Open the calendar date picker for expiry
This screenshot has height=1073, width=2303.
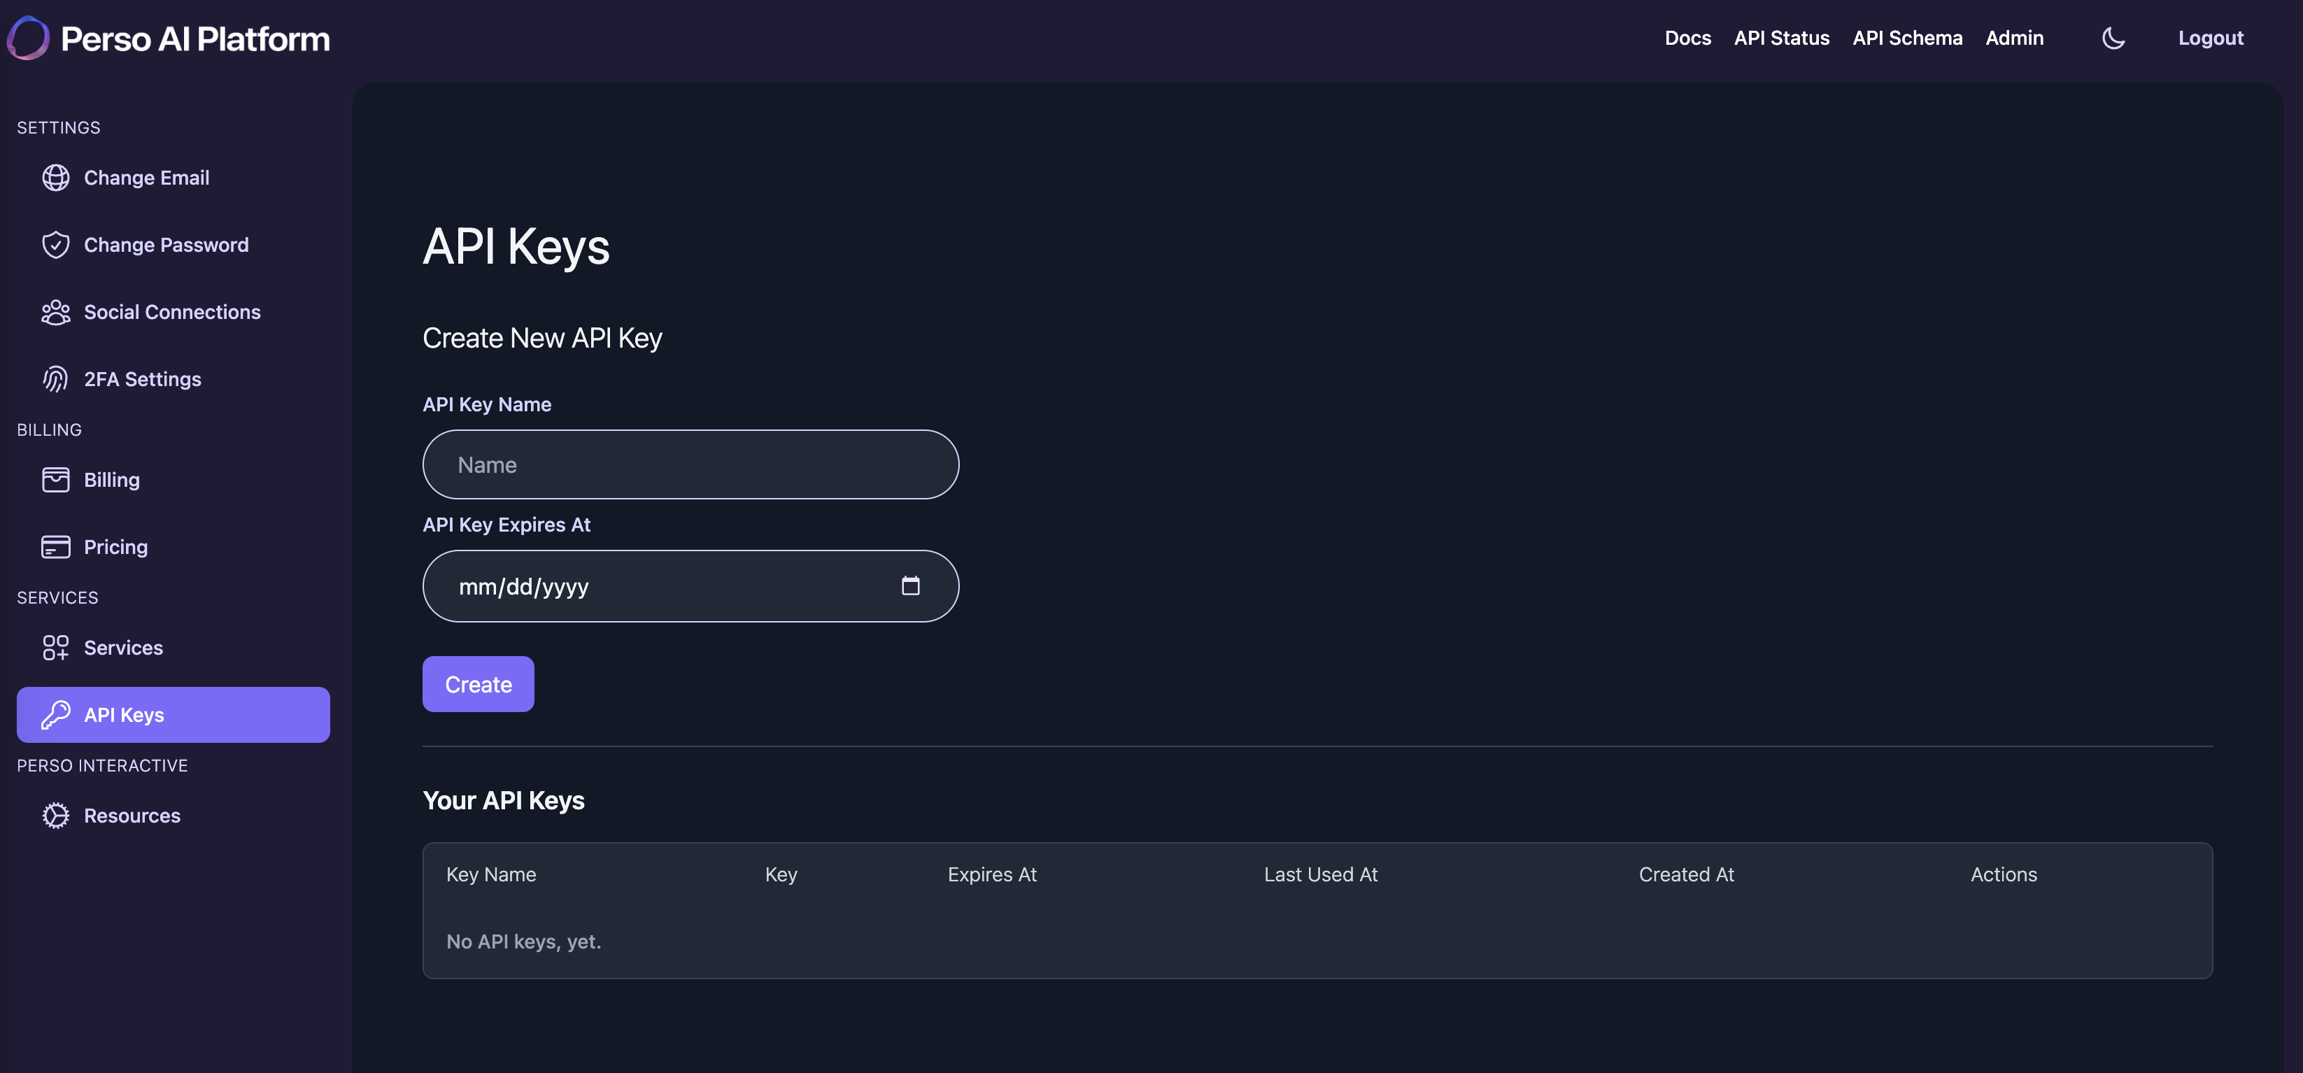point(910,585)
